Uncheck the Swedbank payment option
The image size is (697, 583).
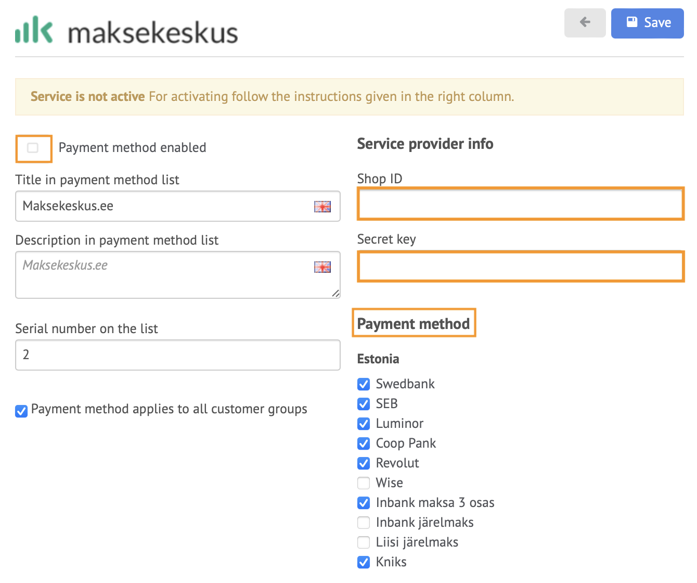click(x=364, y=384)
